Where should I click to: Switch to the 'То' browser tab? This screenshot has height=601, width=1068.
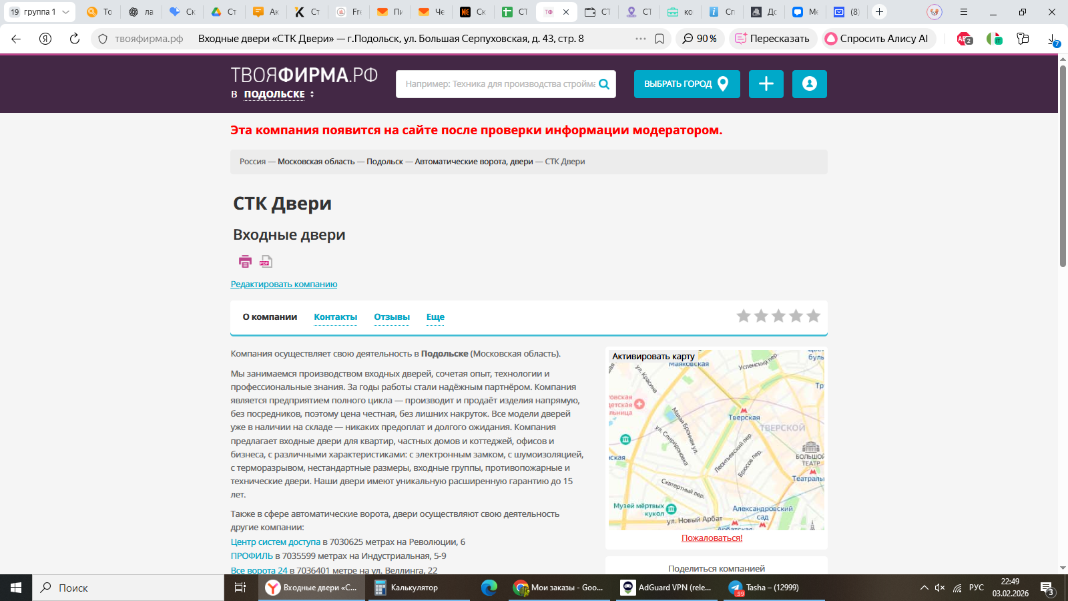tap(99, 12)
